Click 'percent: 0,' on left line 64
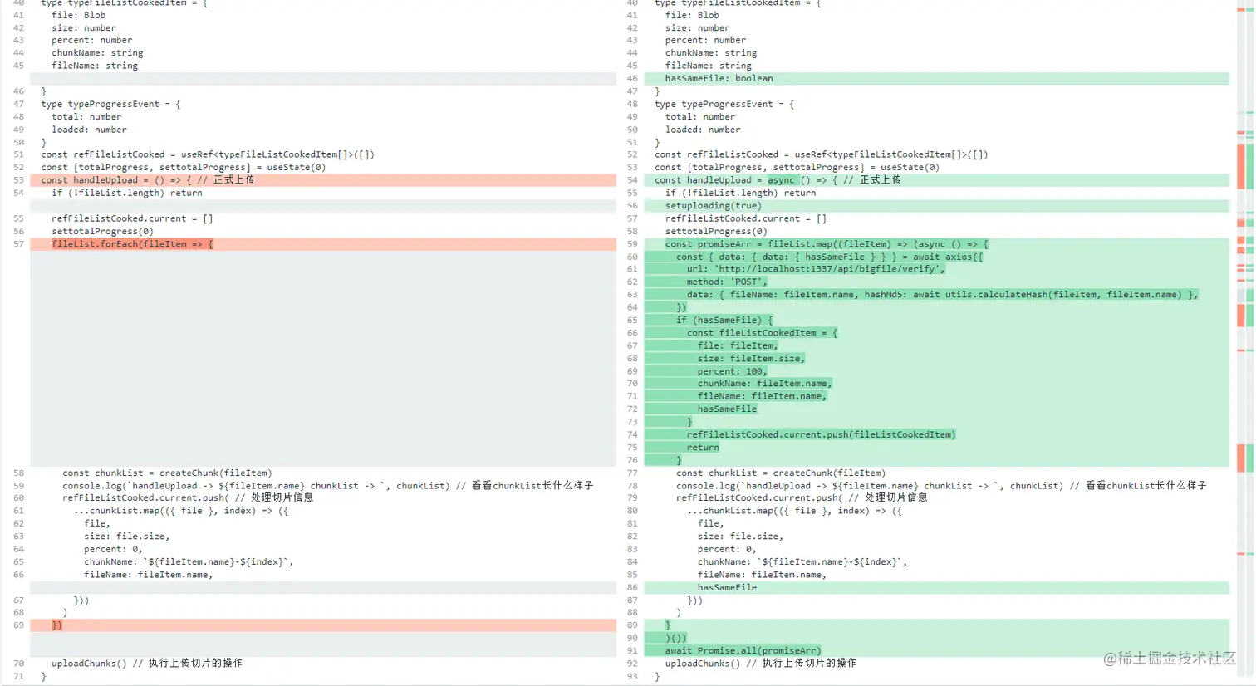 click(x=113, y=549)
